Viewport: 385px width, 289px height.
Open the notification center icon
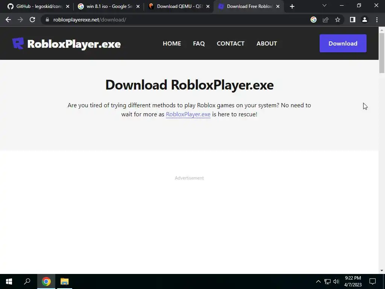[373, 281]
